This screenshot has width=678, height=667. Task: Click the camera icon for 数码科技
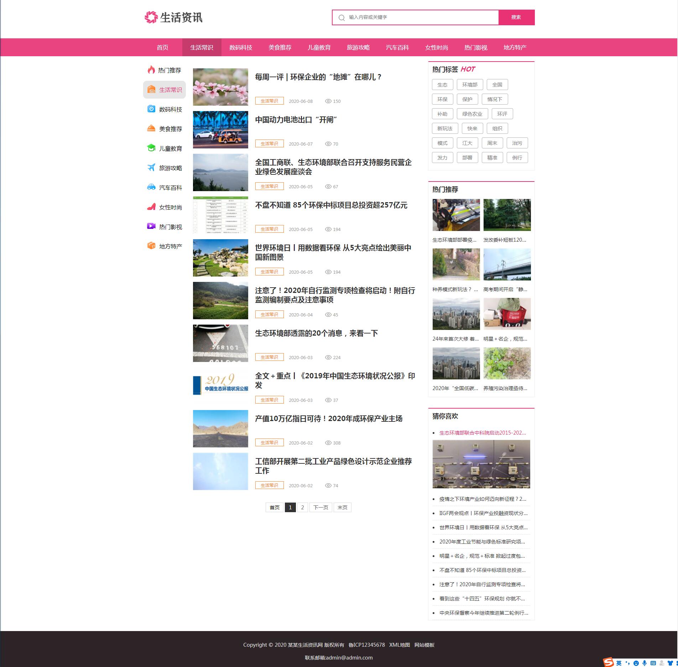point(151,109)
